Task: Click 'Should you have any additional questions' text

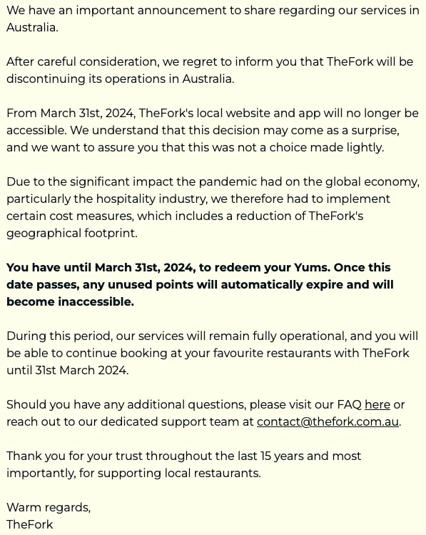Action: coord(126,404)
